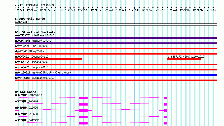Select the large exon of ABCB9|NM_019625
Screen dimensions: 224x126
click(83, 117)
